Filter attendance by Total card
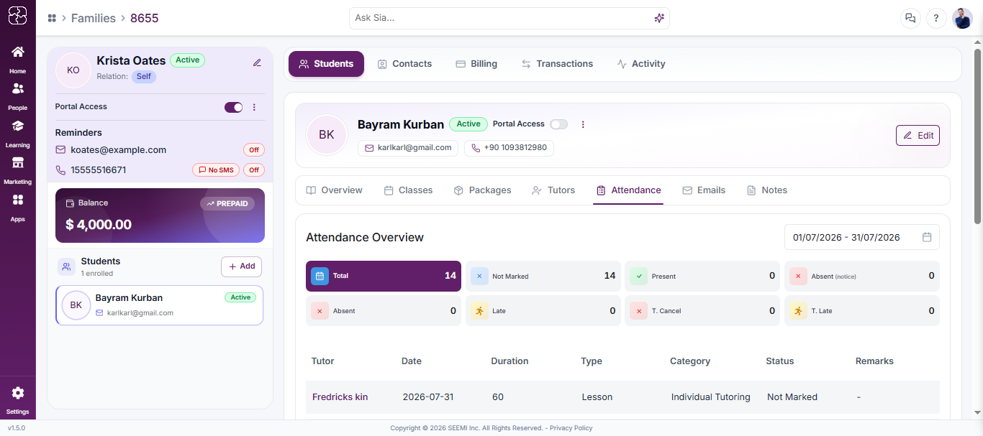983x436 pixels. tap(384, 276)
